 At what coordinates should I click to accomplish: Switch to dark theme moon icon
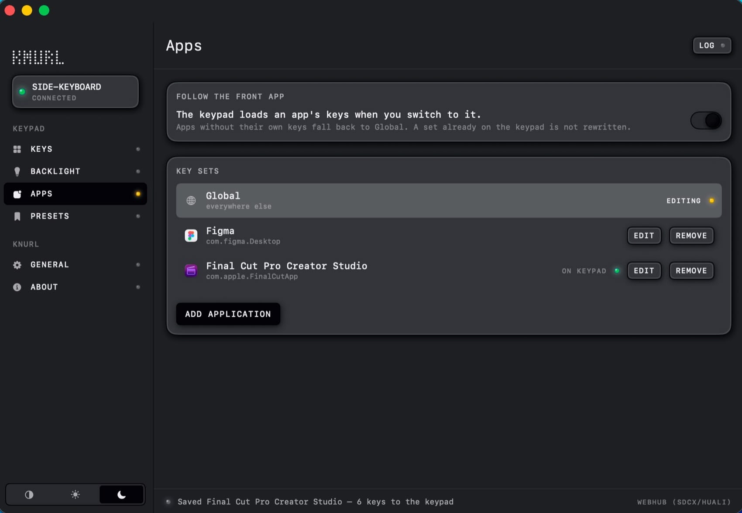[122, 495]
